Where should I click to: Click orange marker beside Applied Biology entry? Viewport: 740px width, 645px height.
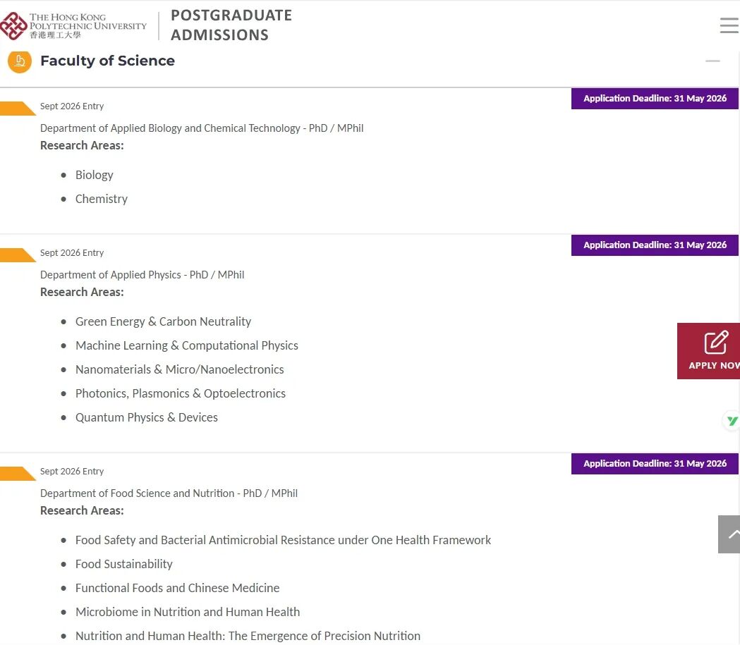tap(18, 109)
